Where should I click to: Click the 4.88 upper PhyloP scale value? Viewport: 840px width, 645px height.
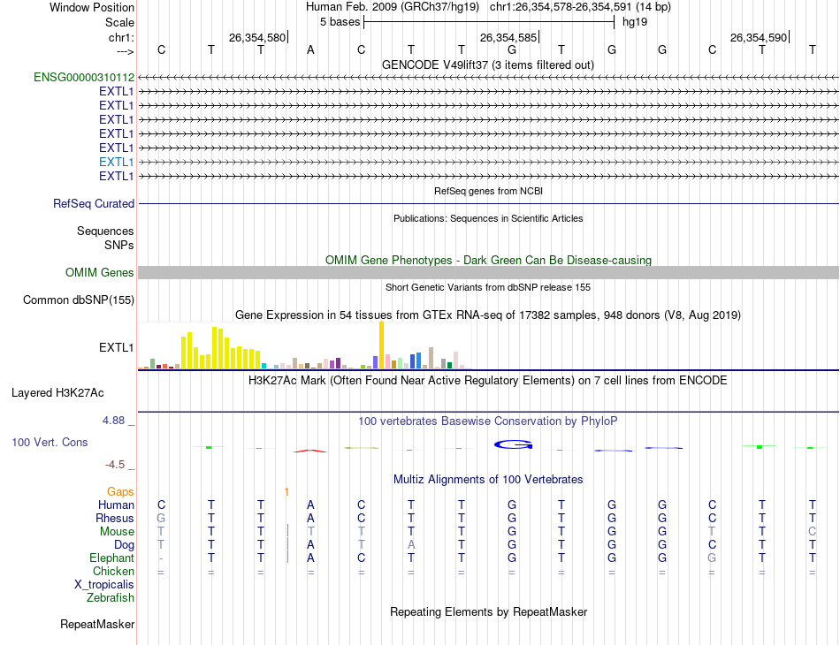113,421
